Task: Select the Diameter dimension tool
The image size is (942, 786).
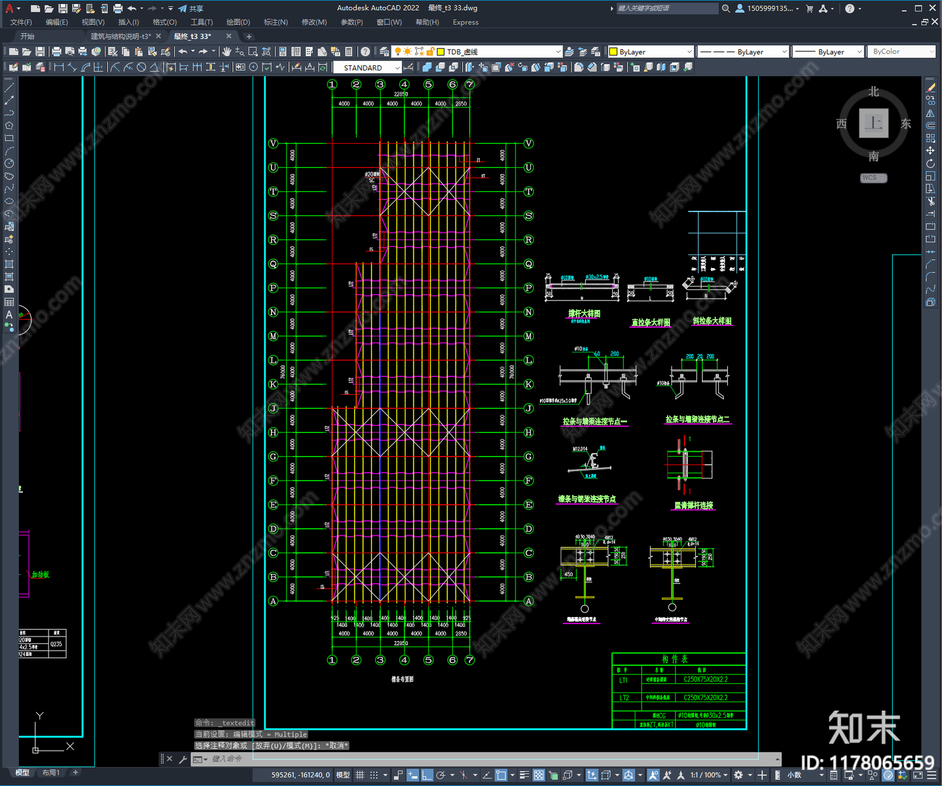Action: pyautogui.click(x=141, y=67)
